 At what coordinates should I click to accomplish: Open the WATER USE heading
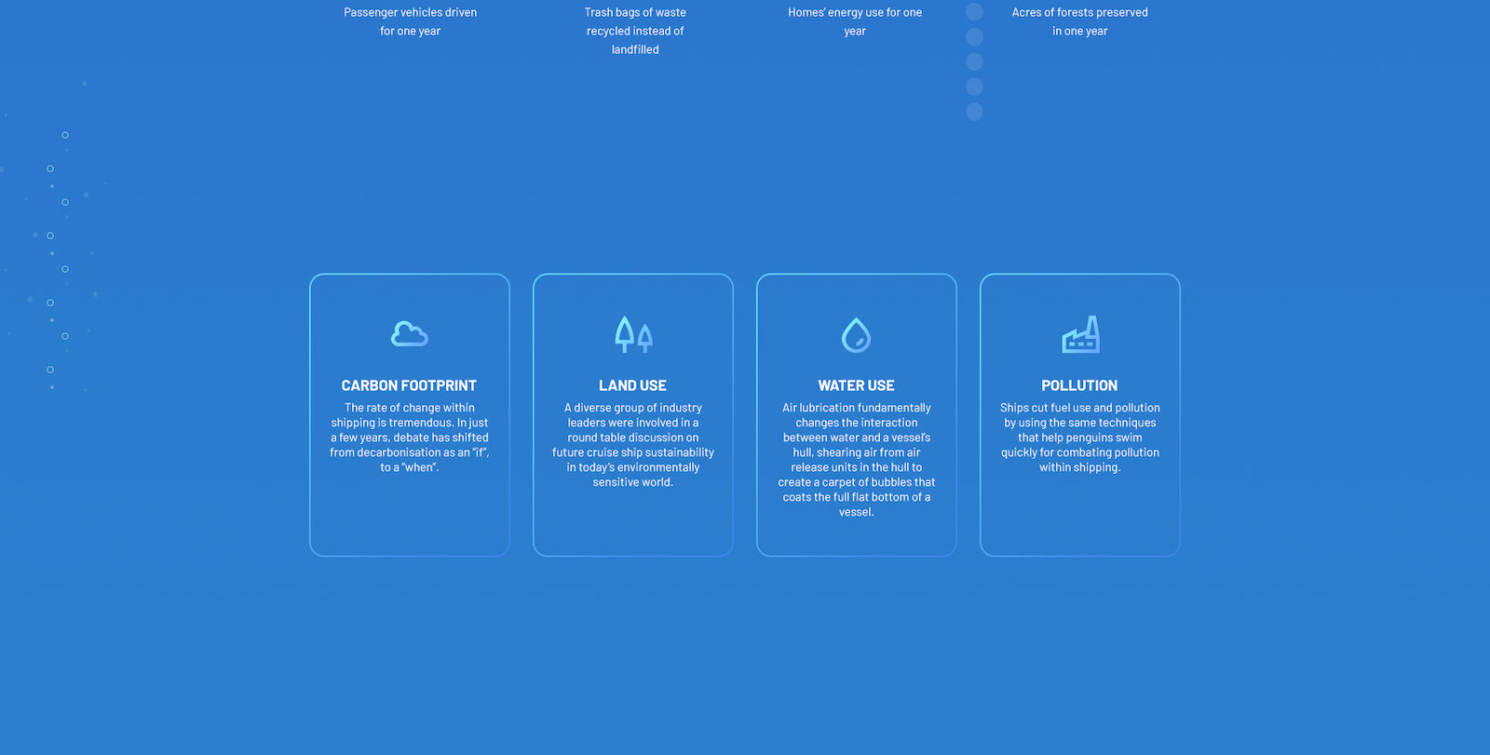pyautogui.click(x=856, y=385)
